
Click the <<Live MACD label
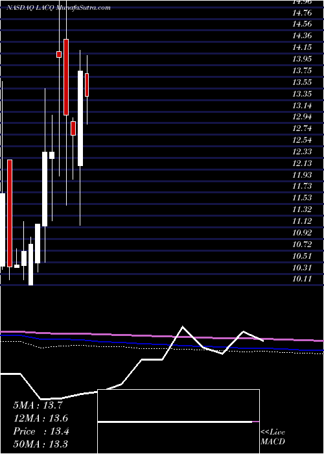click(273, 437)
